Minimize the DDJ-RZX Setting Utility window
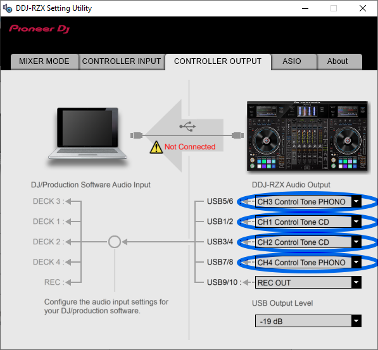This screenshot has height=350, width=378. (x=305, y=8)
